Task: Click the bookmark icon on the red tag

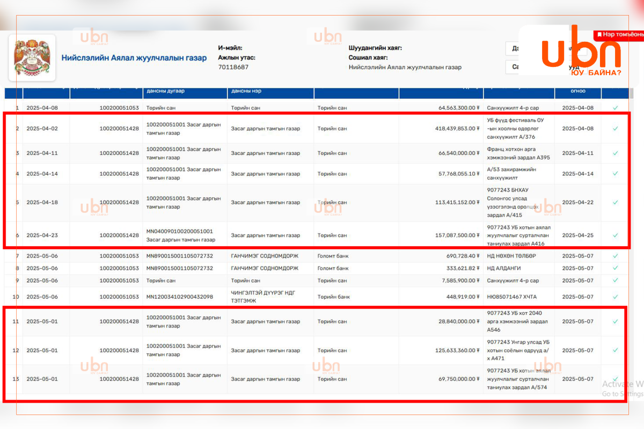Action: click(599, 33)
